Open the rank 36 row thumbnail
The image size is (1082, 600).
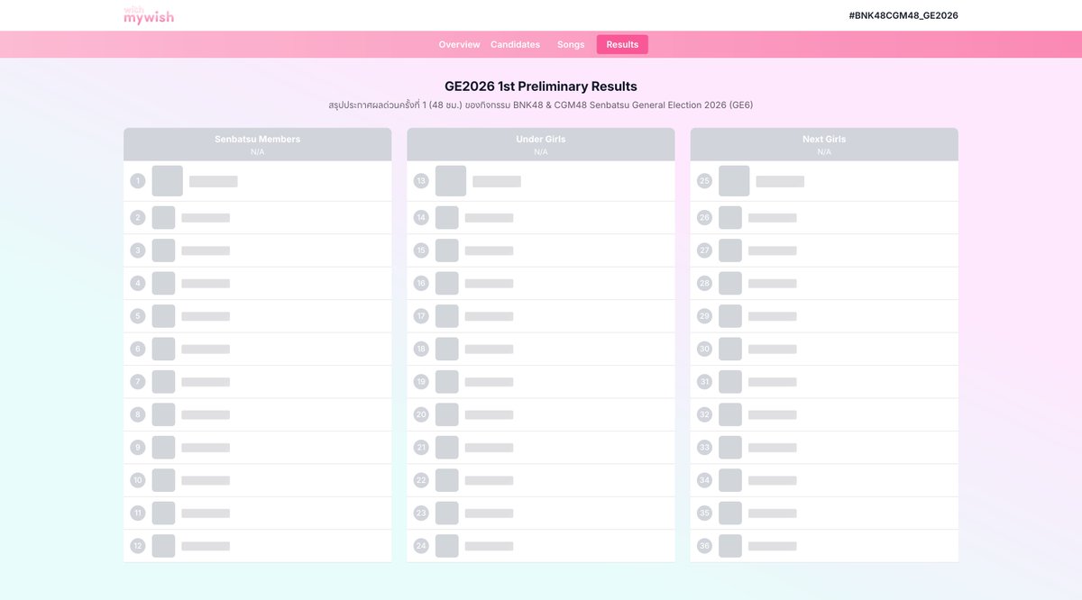pos(729,546)
